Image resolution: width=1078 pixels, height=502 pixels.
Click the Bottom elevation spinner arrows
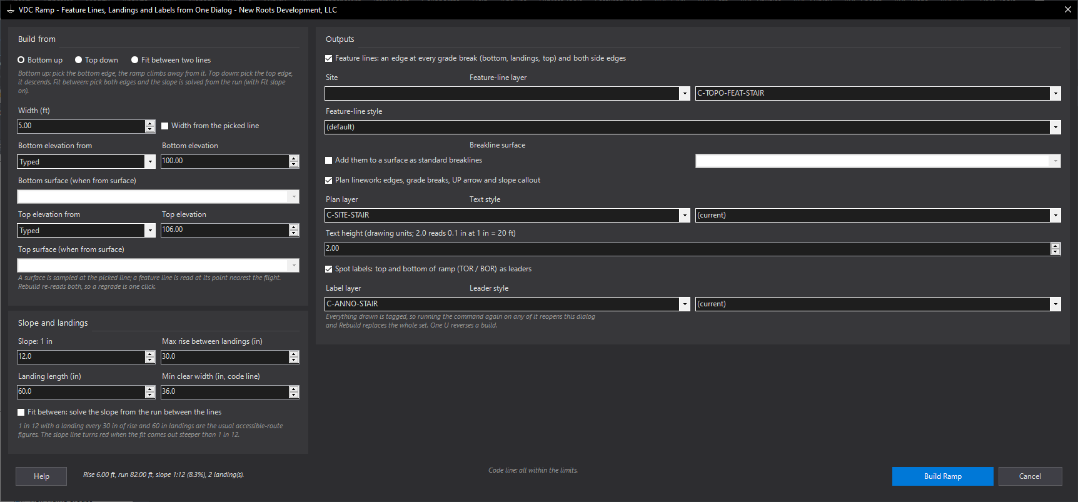pyautogui.click(x=294, y=161)
